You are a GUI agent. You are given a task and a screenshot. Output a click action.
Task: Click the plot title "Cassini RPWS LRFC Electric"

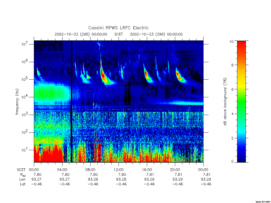[x=118, y=28]
